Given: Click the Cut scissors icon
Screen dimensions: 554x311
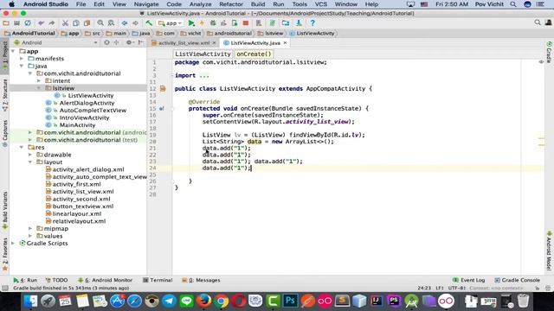Looking at the screenshot, I should point(65,23).
